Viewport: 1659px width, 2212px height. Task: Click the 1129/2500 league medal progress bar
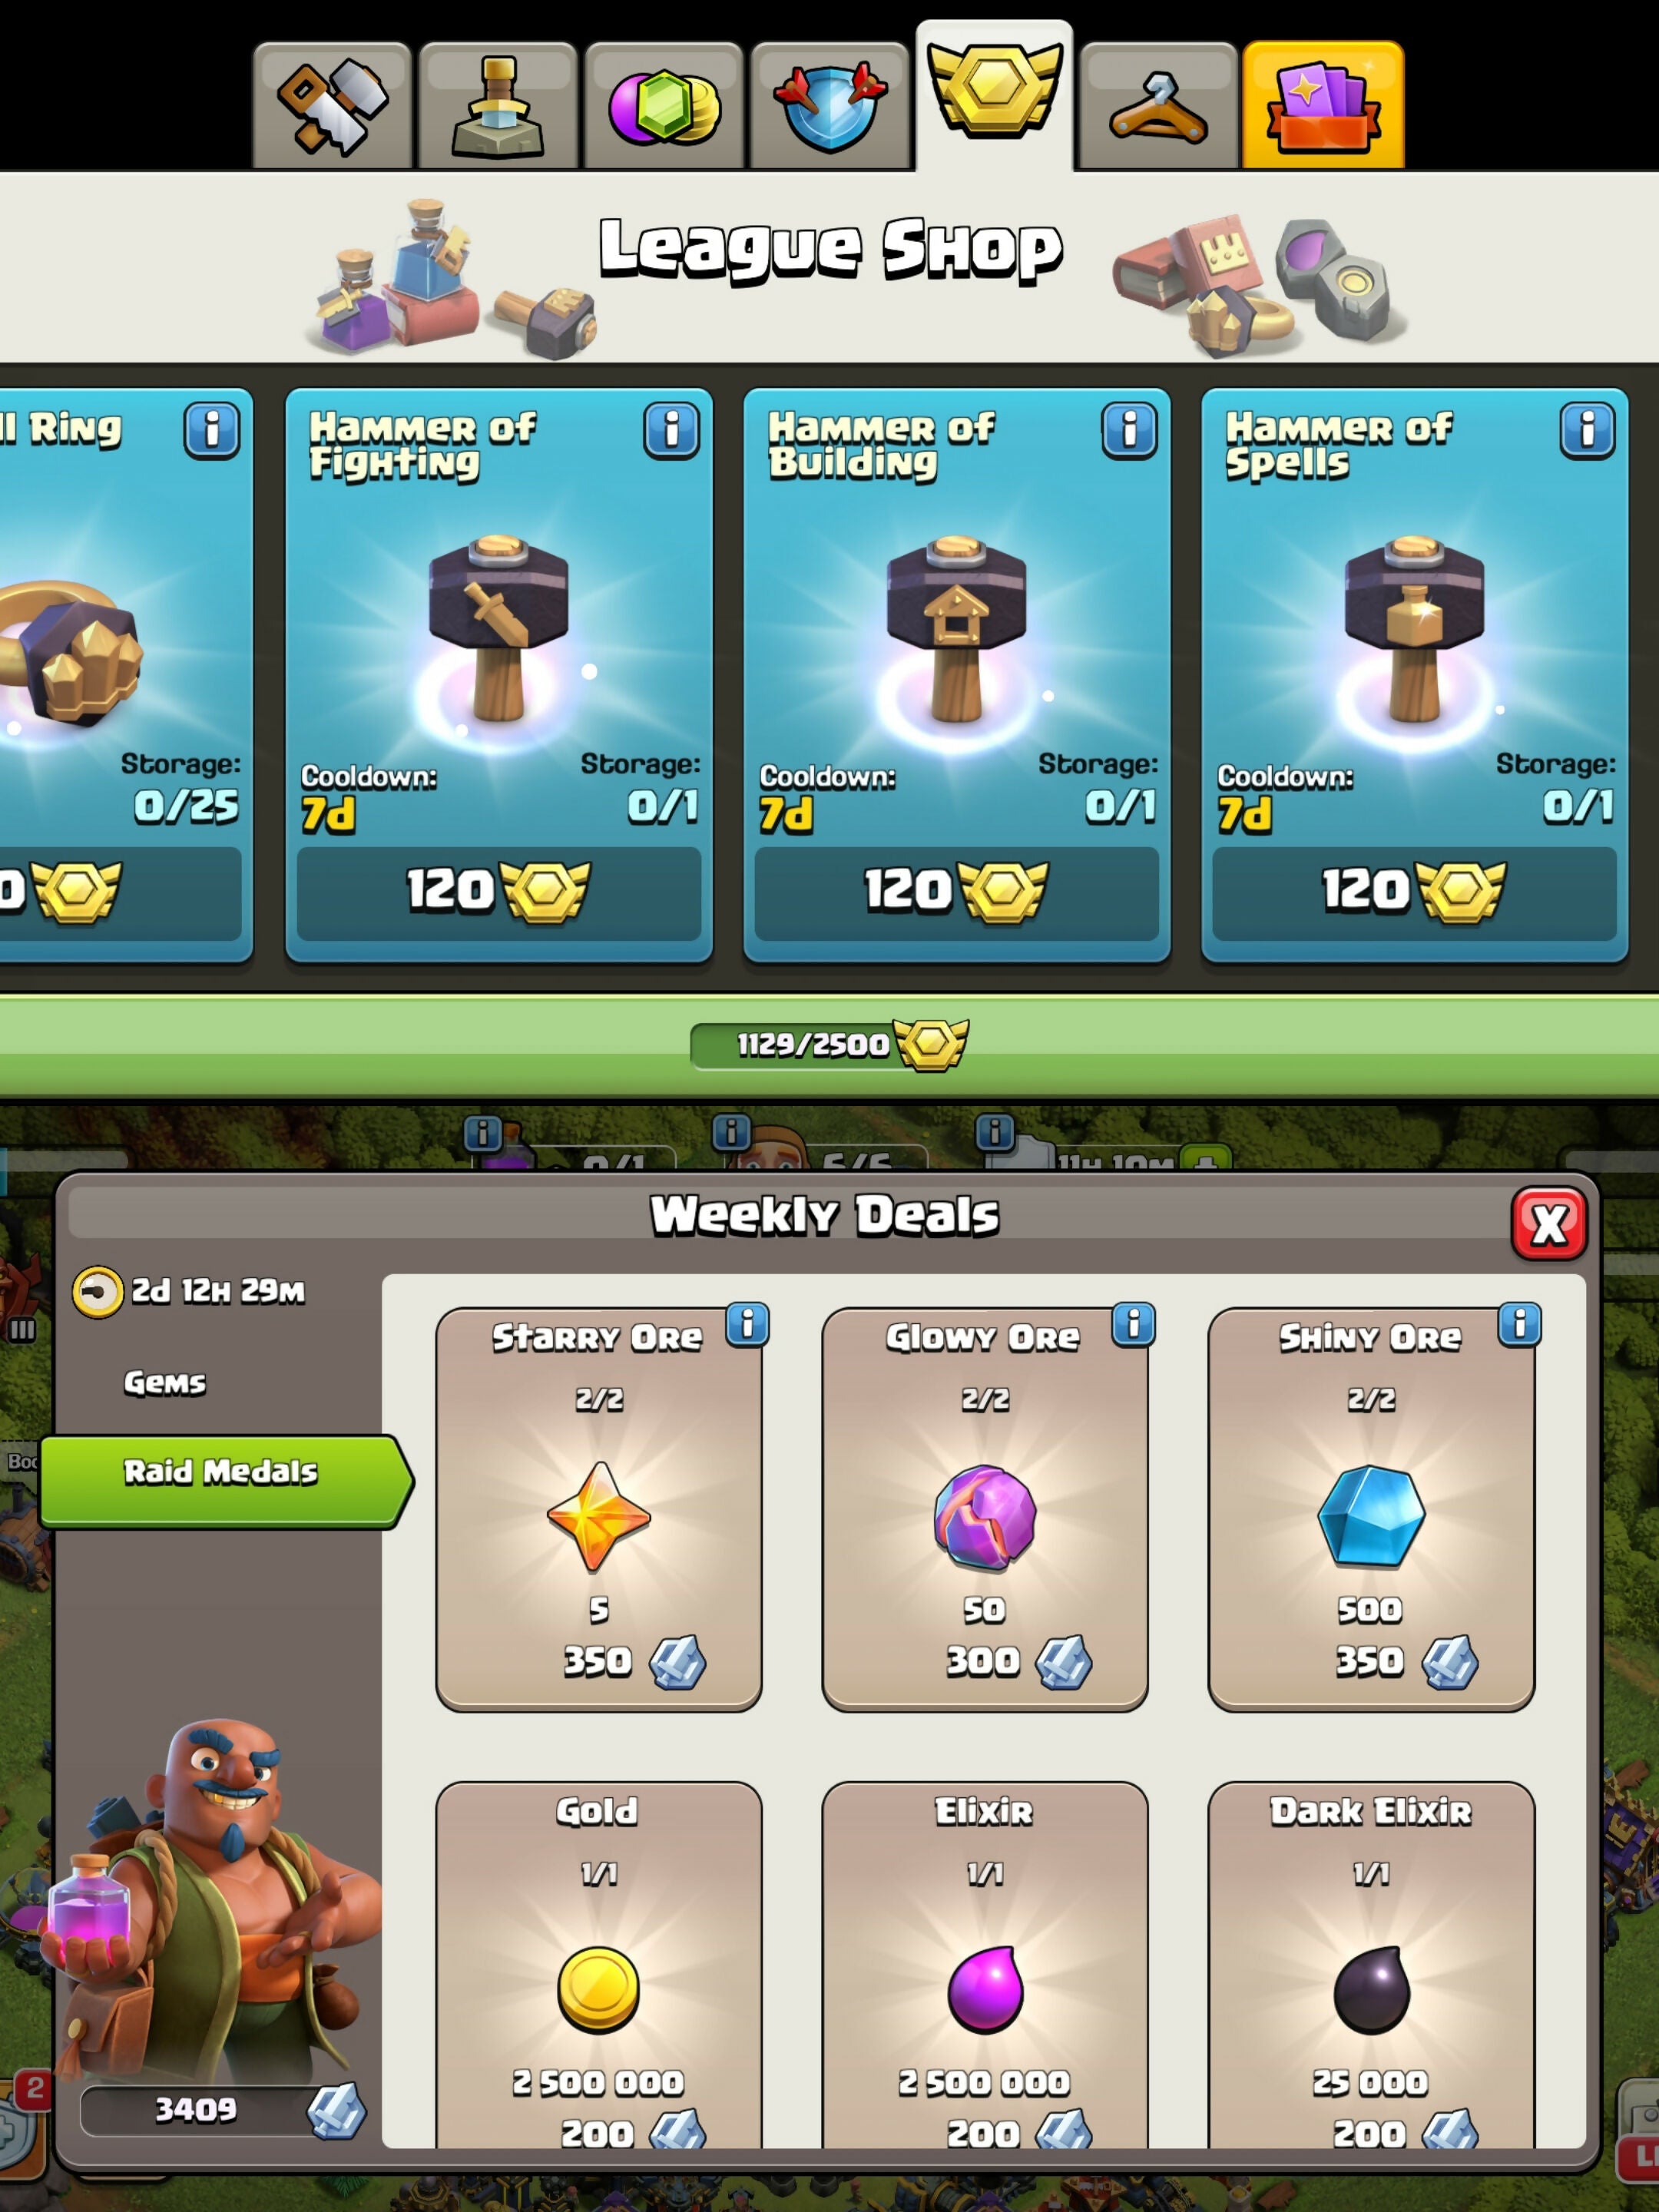tap(829, 1045)
